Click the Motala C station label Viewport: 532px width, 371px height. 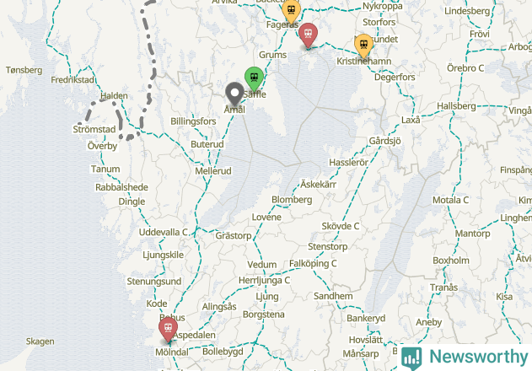click(450, 201)
